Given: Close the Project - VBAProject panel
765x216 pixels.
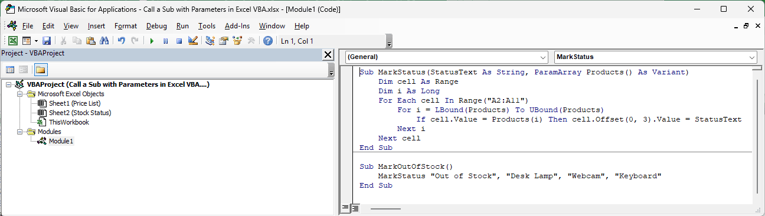Looking at the screenshot, I should tap(328, 54).
